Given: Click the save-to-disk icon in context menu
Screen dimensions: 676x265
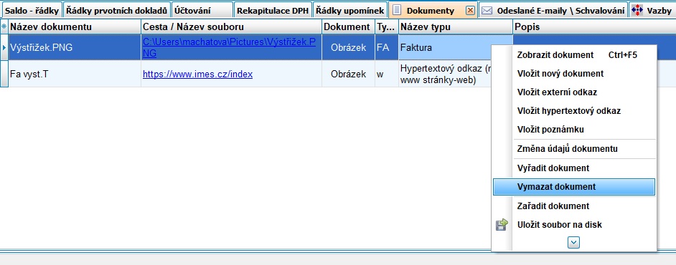Looking at the screenshot, I should click(x=502, y=225).
